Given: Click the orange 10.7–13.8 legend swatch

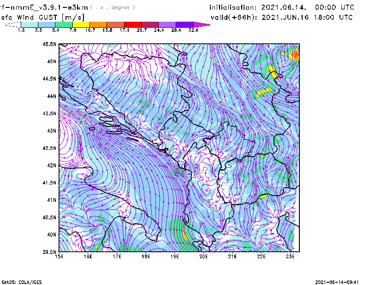Looking at the screenshot, I should [98, 24].
